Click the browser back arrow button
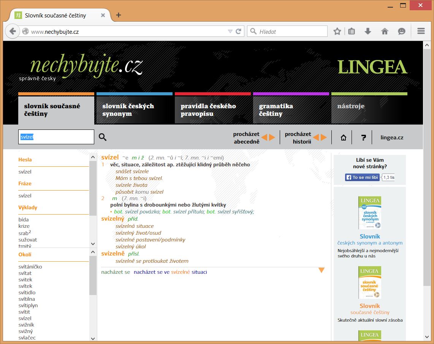 (13, 31)
